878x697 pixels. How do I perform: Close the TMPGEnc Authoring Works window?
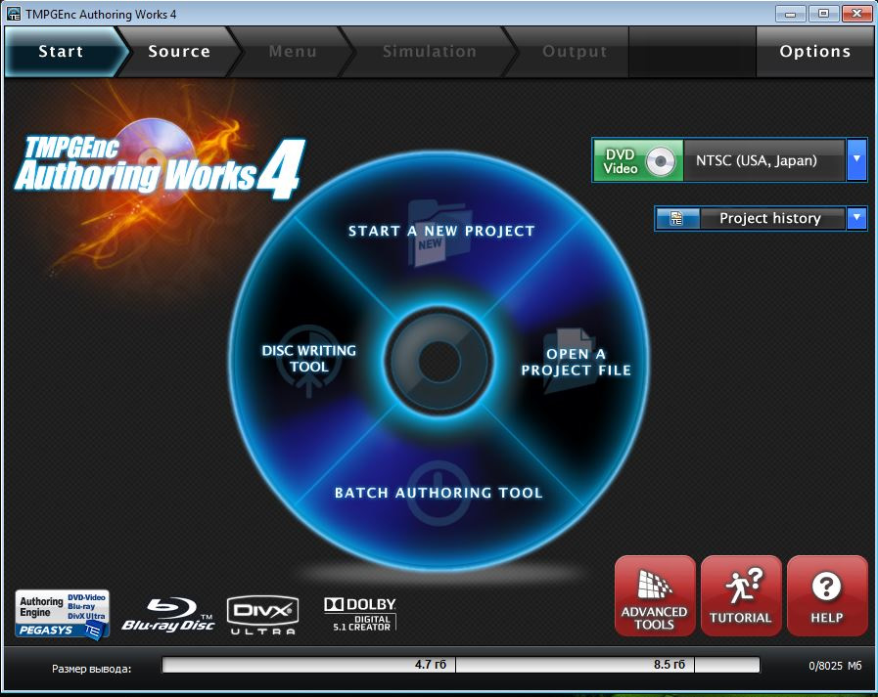pos(856,14)
